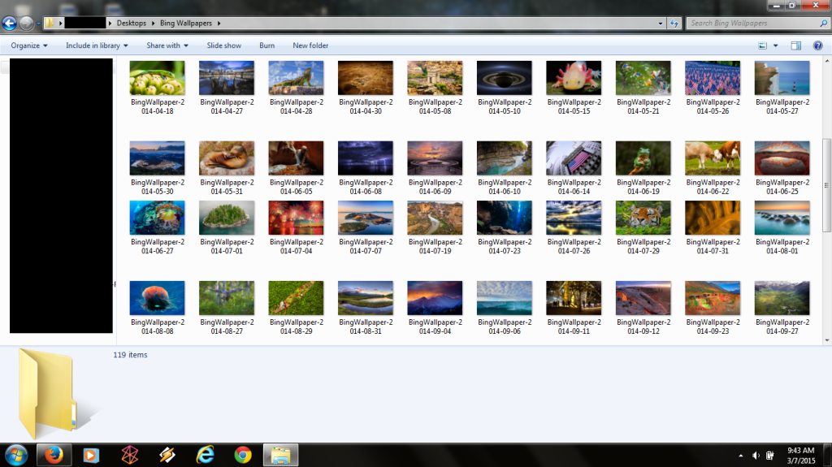Click file name BingWallpaper-2014-07-01

(x=227, y=246)
